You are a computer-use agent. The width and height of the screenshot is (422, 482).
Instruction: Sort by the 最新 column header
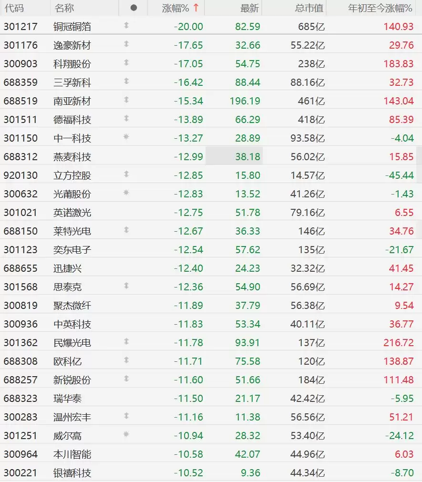tap(249, 8)
